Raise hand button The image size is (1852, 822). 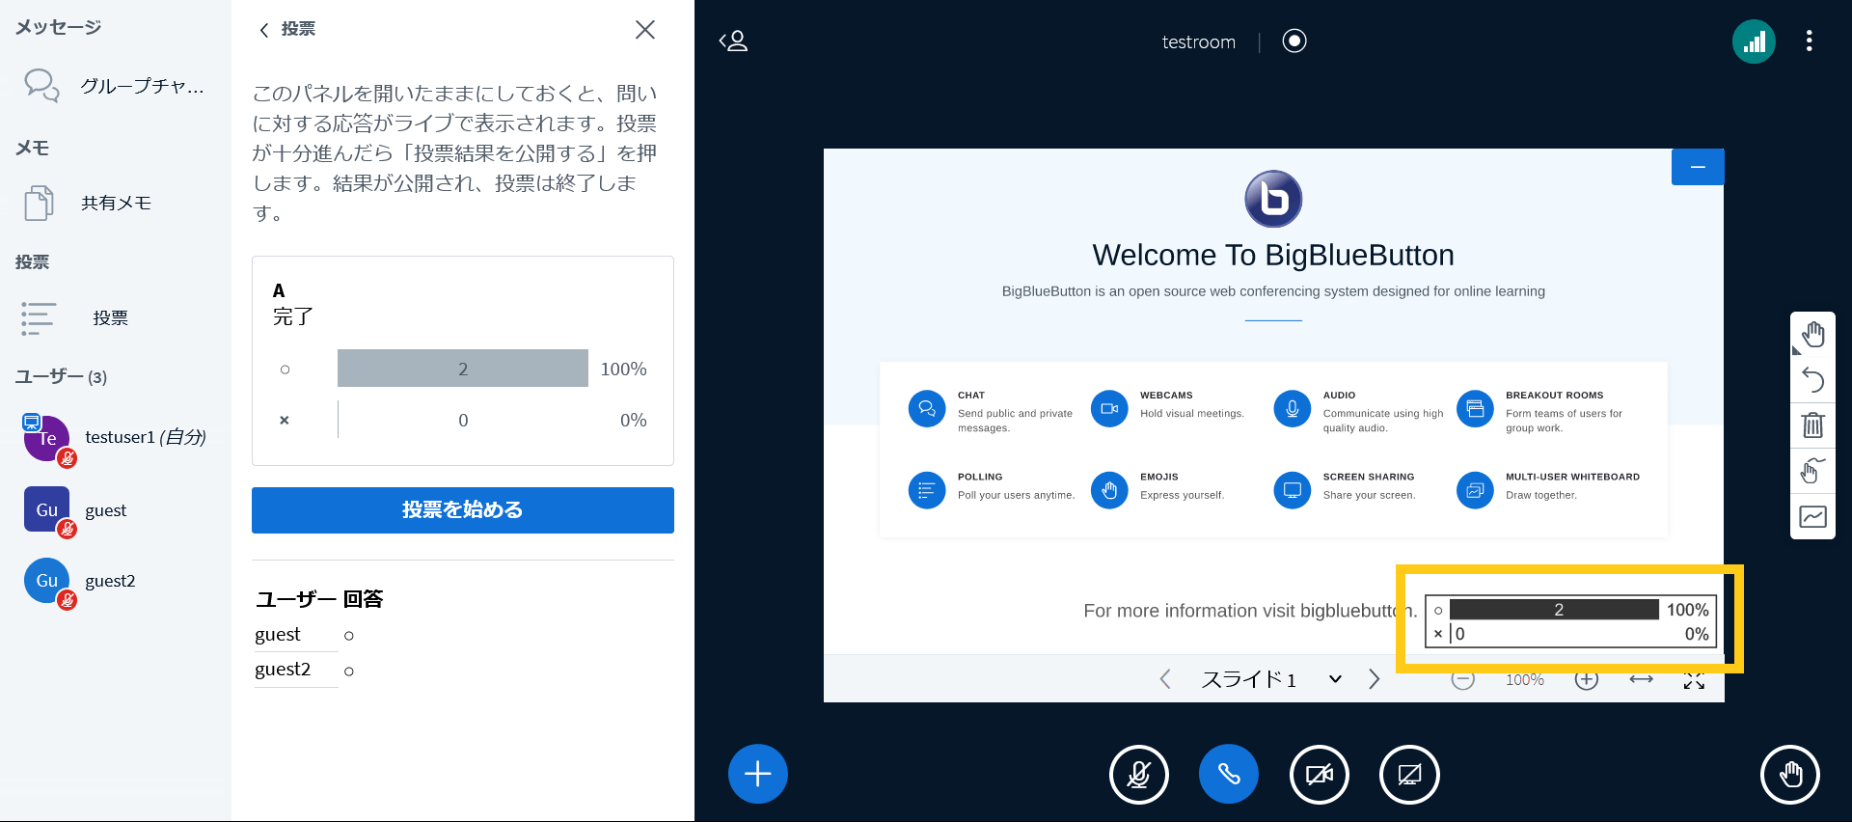(1790, 774)
